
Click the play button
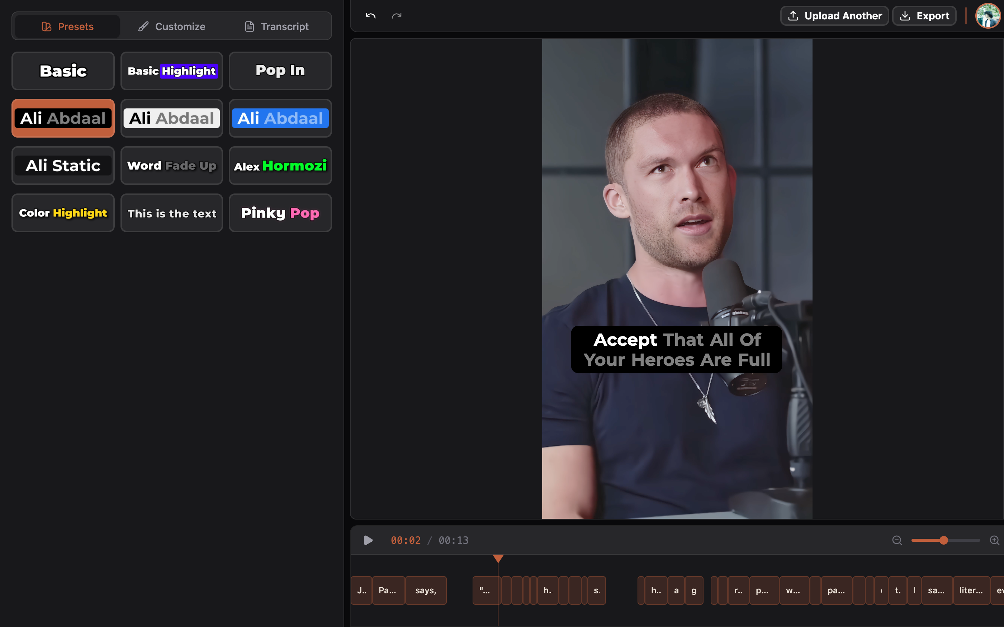(x=368, y=540)
